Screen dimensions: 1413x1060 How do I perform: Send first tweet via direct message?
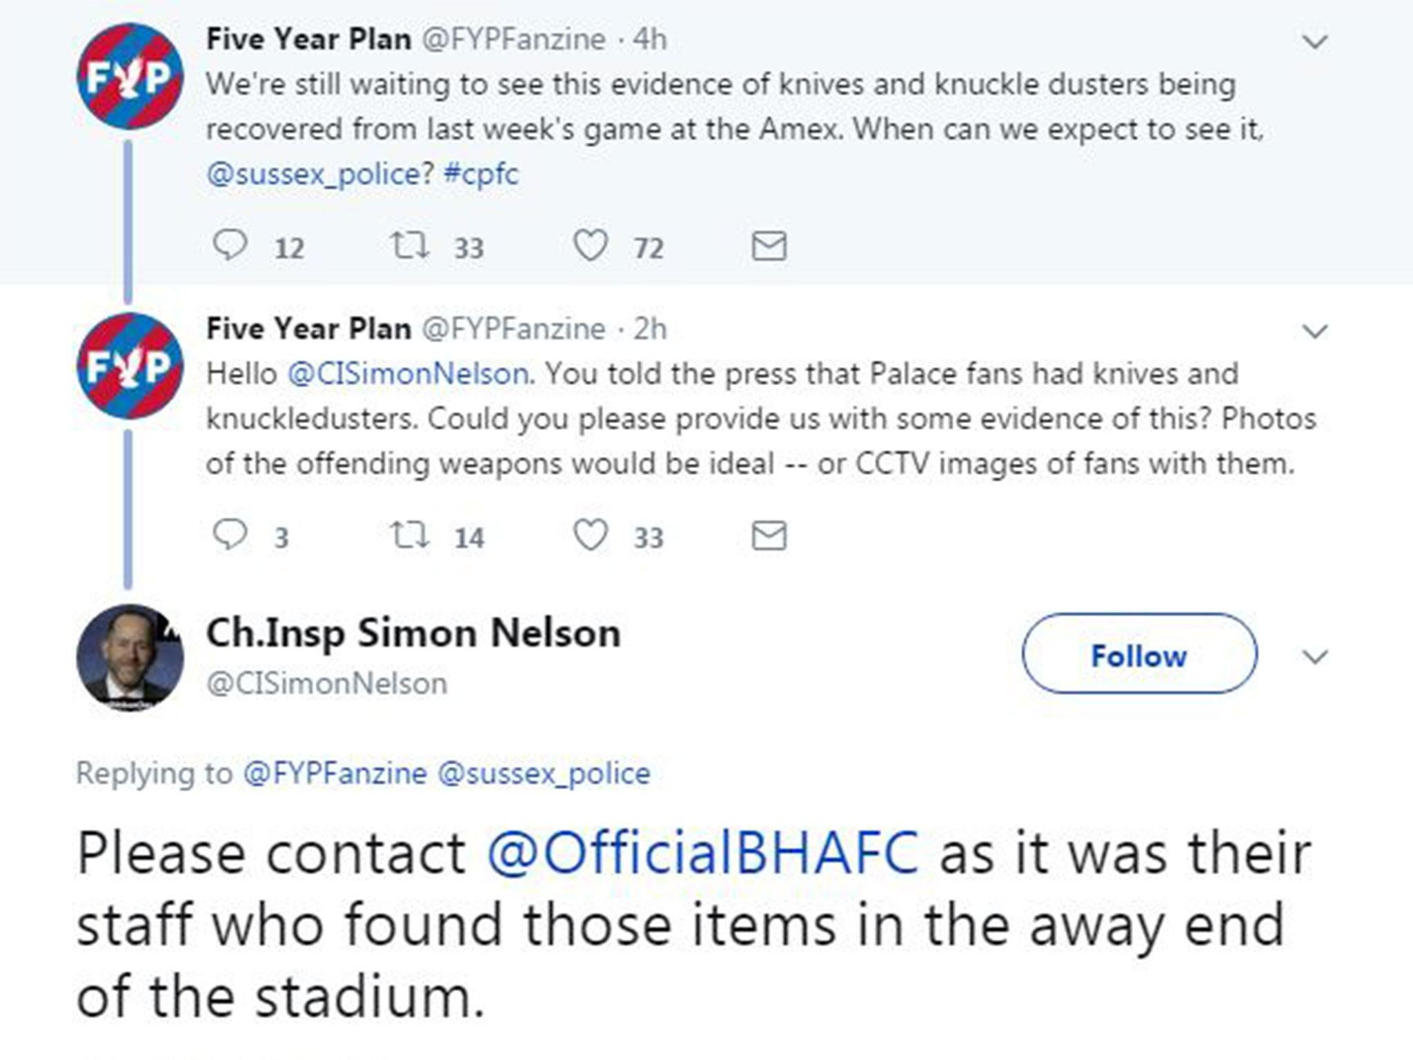tap(769, 246)
